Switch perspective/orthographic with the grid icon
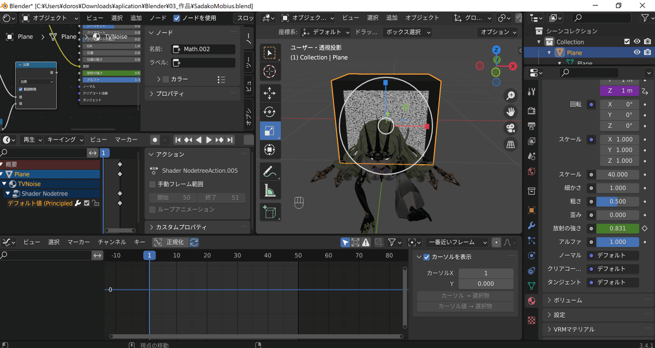The image size is (655, 348). click(511, 145)
